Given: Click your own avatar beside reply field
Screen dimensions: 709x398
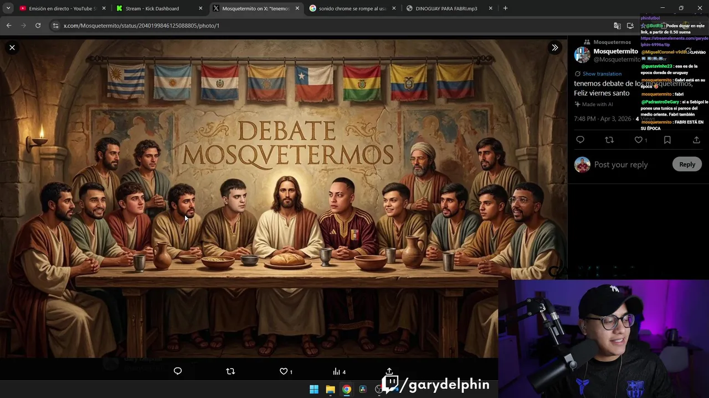Looking at the screenshot, I should point(582,164).
